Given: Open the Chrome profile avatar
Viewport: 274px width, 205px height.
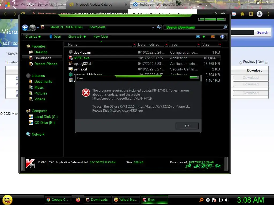Looking at the screenshot, I should (260, 14).
